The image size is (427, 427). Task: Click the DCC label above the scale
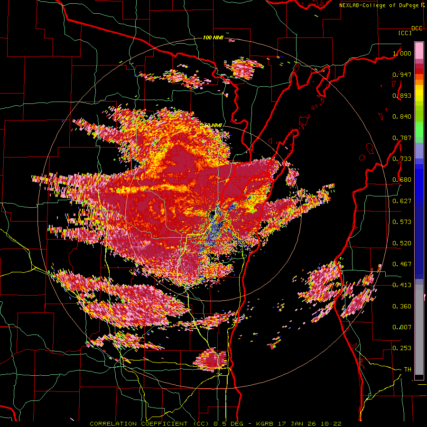pyautogui.click(x=417, y=28)
